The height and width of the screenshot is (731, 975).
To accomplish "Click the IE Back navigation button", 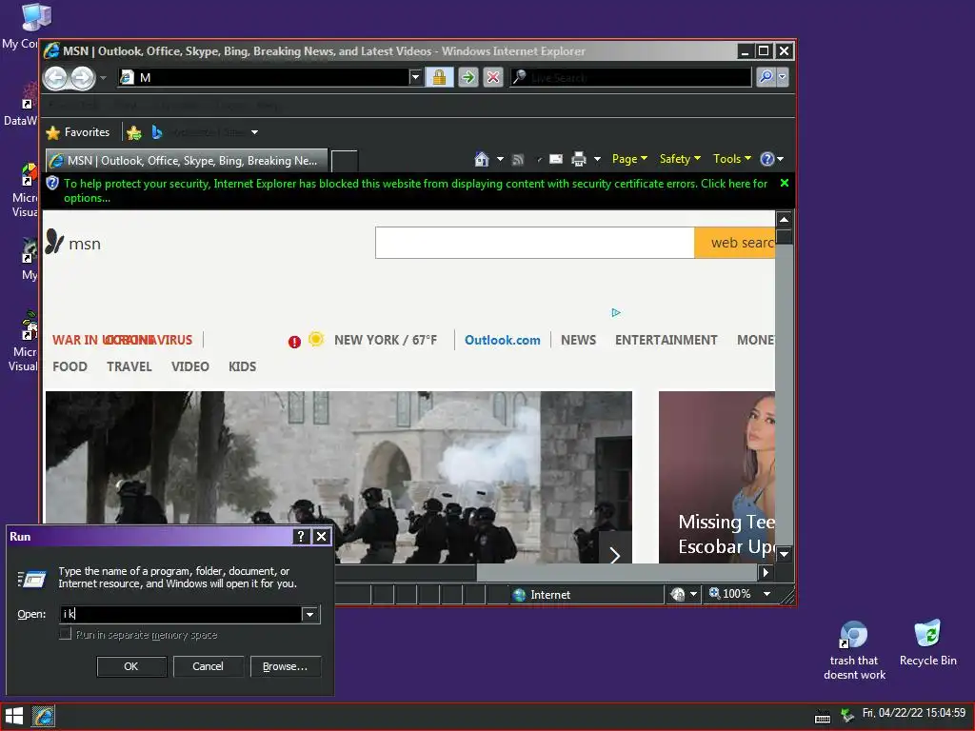I will (56, 78).
